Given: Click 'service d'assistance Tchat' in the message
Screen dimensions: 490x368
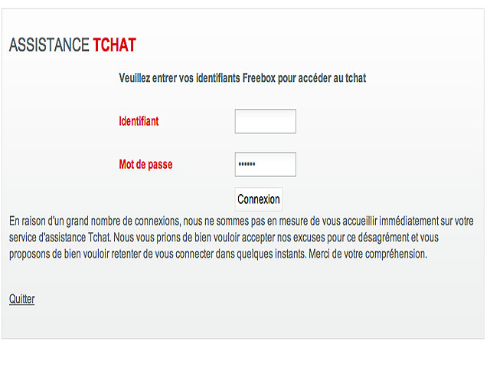Looking at the screenshot, I should (58, 237).
